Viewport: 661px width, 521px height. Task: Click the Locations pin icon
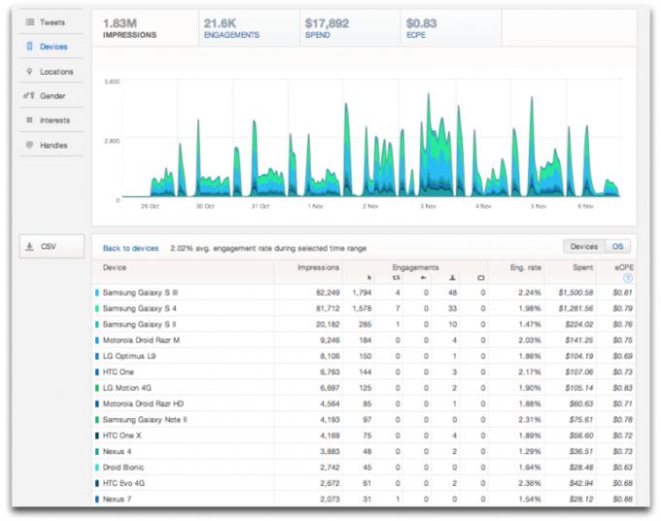coord(29,72)
